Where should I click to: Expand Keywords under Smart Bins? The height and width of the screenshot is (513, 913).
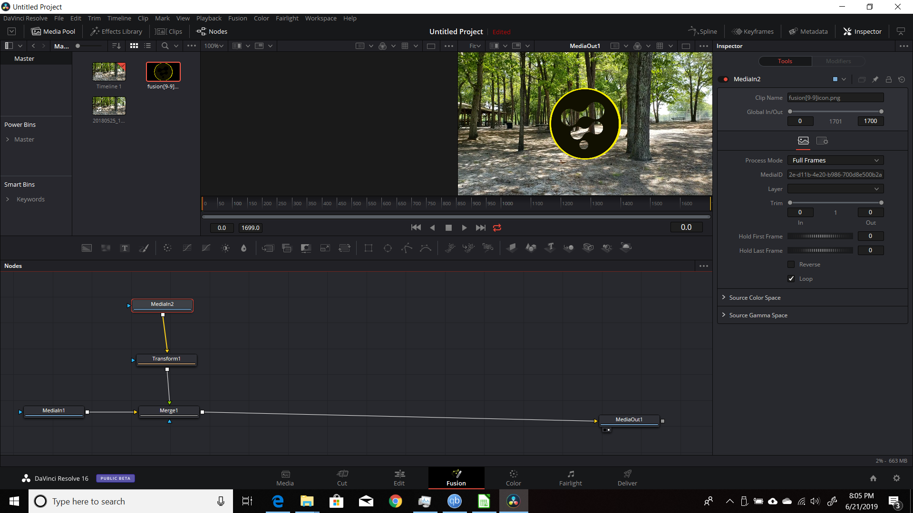[x=8, y=199]
